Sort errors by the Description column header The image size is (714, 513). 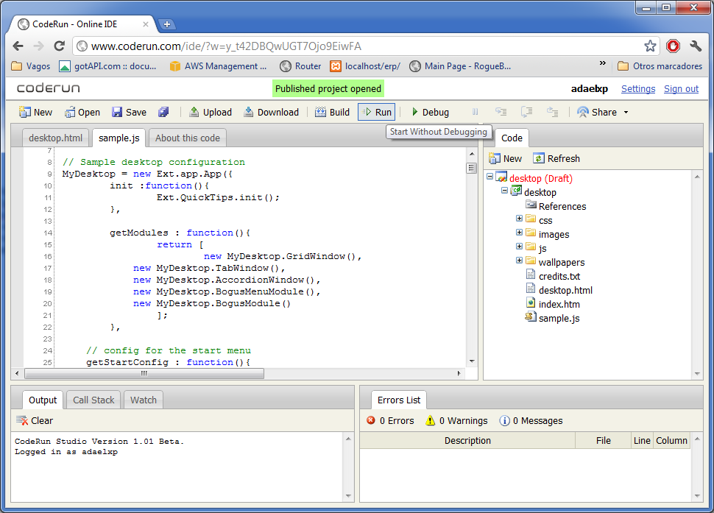click(x=467, y=441)
